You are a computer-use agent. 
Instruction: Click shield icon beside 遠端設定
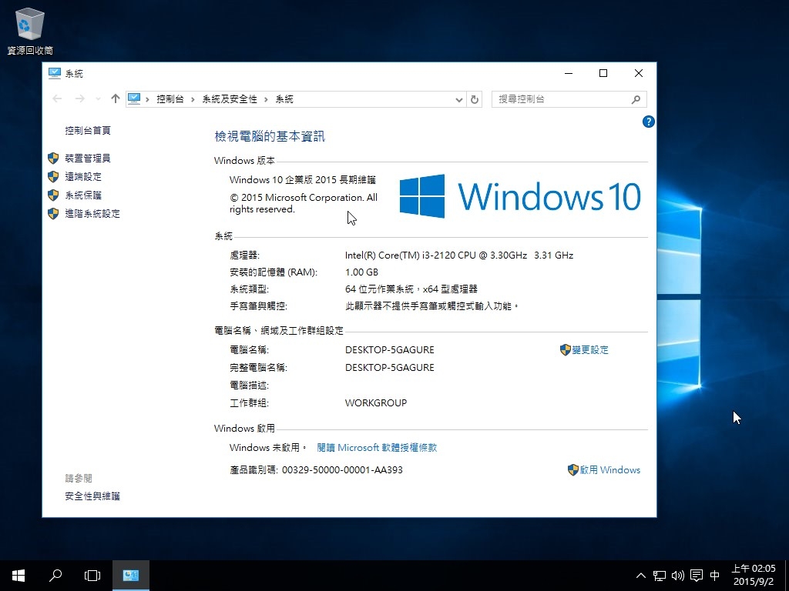[x=53, y=176]
